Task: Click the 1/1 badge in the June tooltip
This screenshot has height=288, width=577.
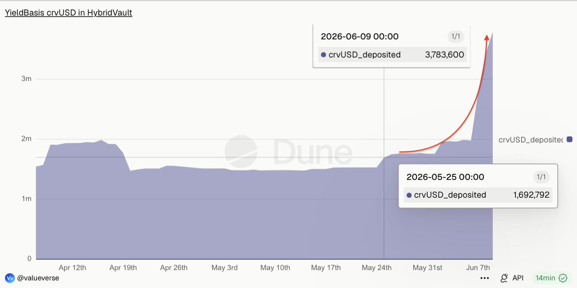Action: point(455,37)
